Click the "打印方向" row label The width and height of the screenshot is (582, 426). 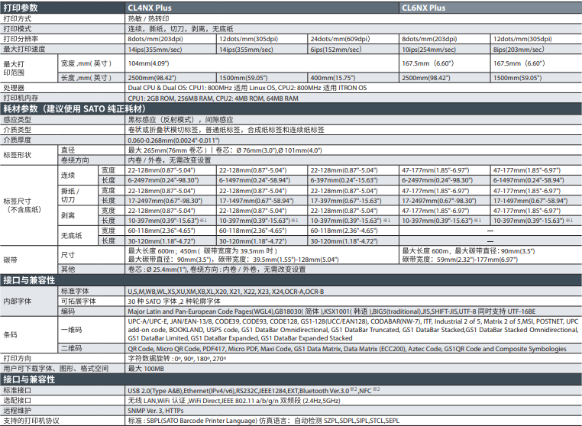click(x=18, y=359)
